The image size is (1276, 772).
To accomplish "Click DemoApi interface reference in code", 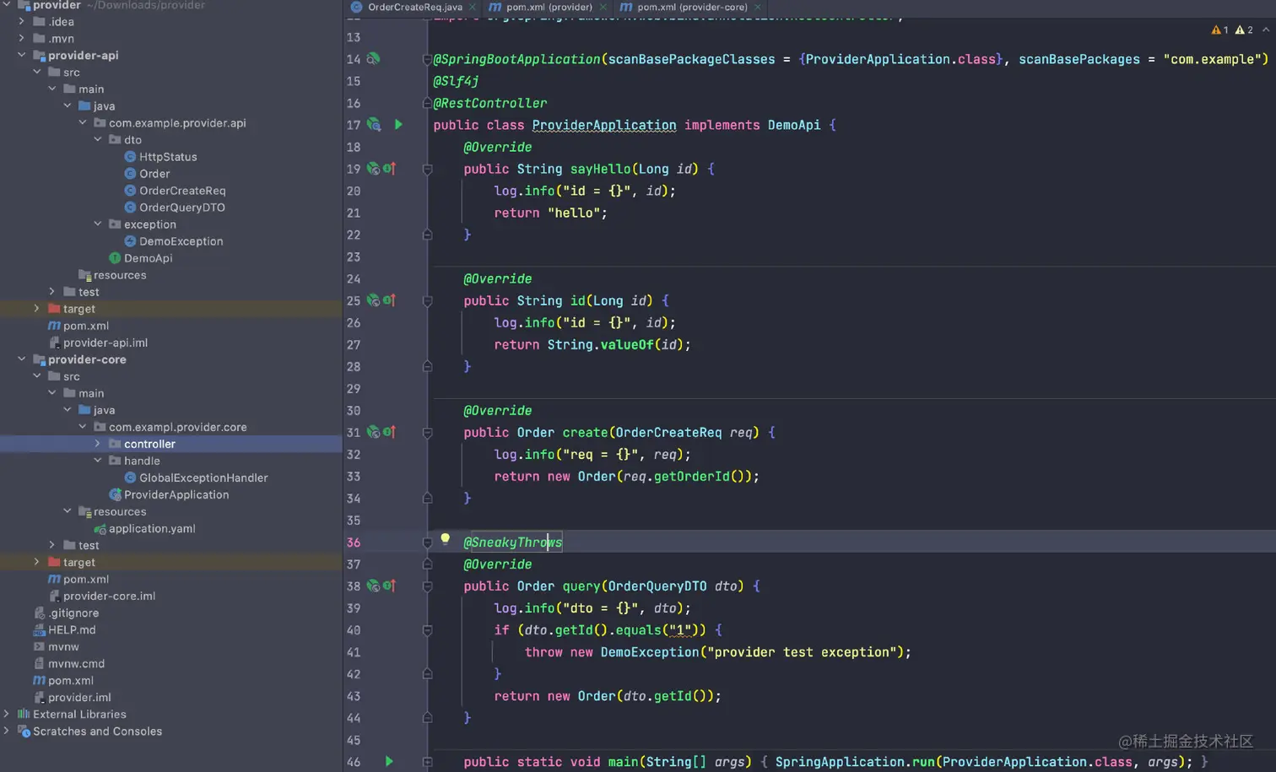I will (x=794, y=125).
